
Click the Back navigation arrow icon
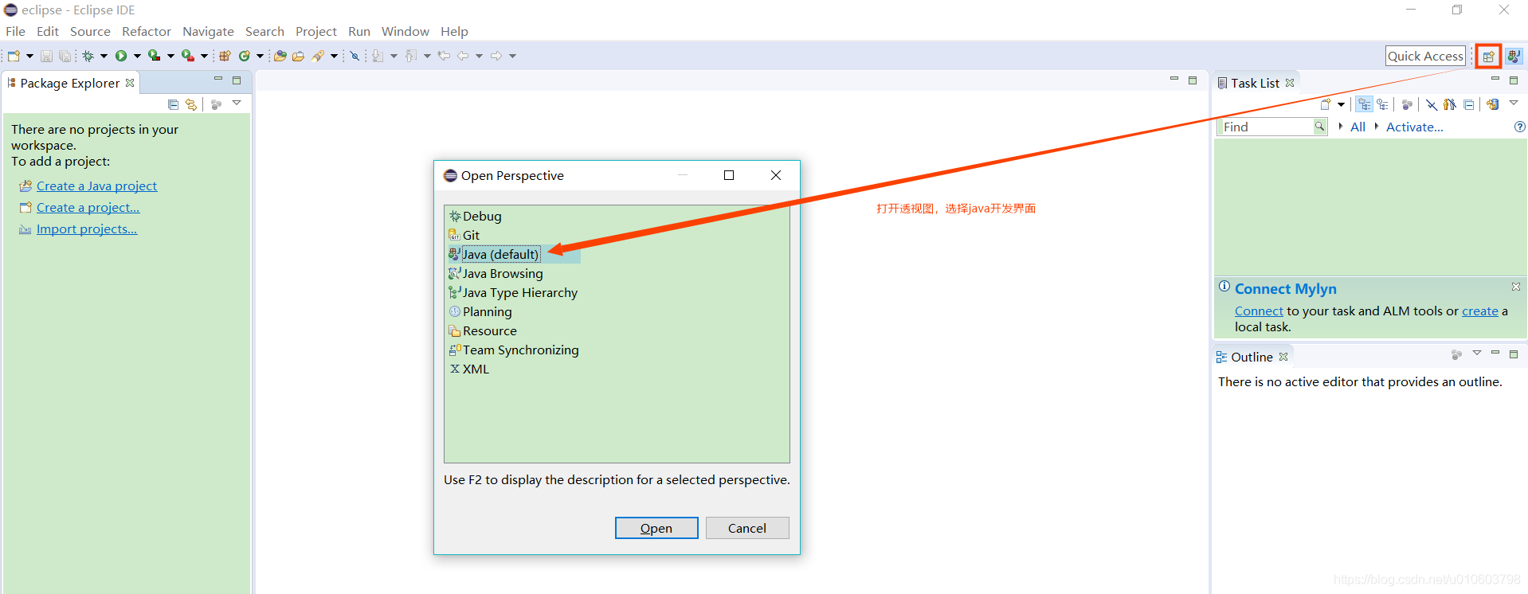(463, 56)
